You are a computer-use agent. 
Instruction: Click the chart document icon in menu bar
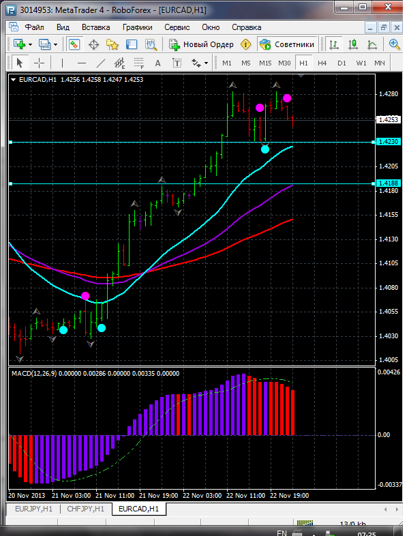point(14,27)
